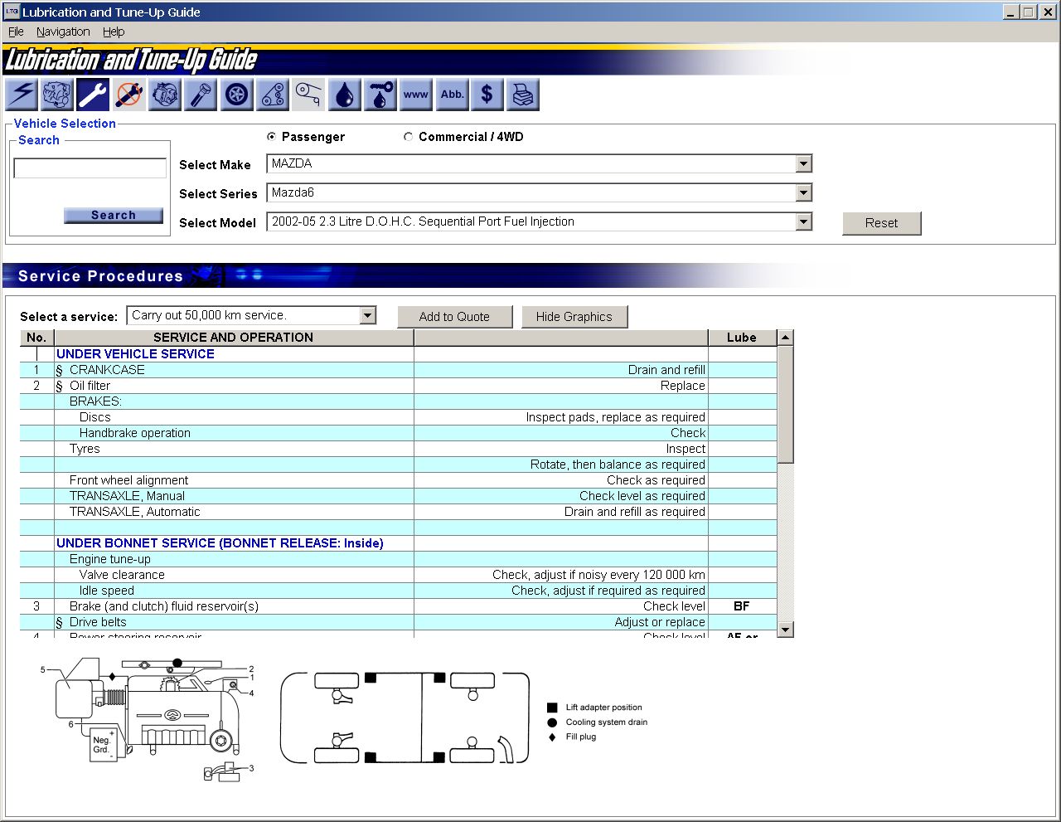1061x822 pixels.
Task: Select the Commercial / 4WD radio button
Action: click(408, 137)
